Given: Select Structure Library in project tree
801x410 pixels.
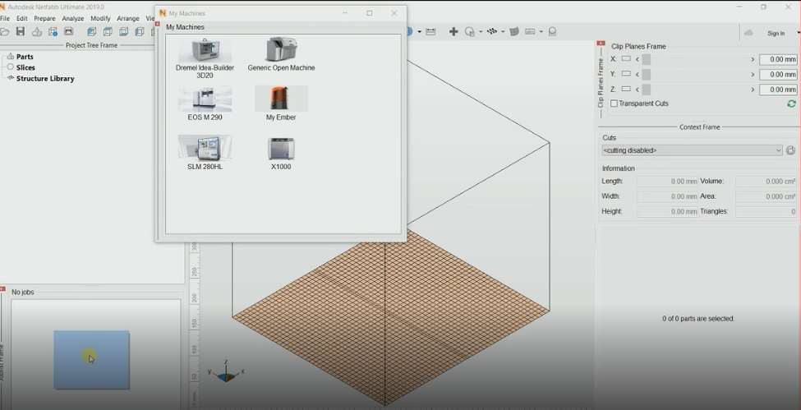Looking at the screenshot, I should click(45, 79).
